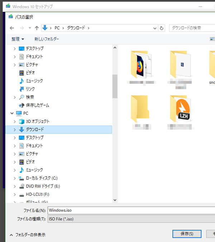This screenshot has height=242, width=215.
Task: Collapse the PC tree node
Action: [12, 113]
